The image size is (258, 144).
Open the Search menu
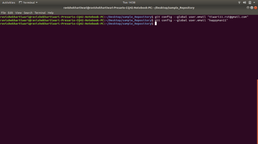[28, 13]
